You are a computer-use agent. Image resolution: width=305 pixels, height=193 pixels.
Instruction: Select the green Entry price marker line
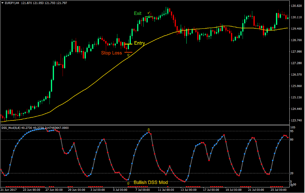click(128, 44)
